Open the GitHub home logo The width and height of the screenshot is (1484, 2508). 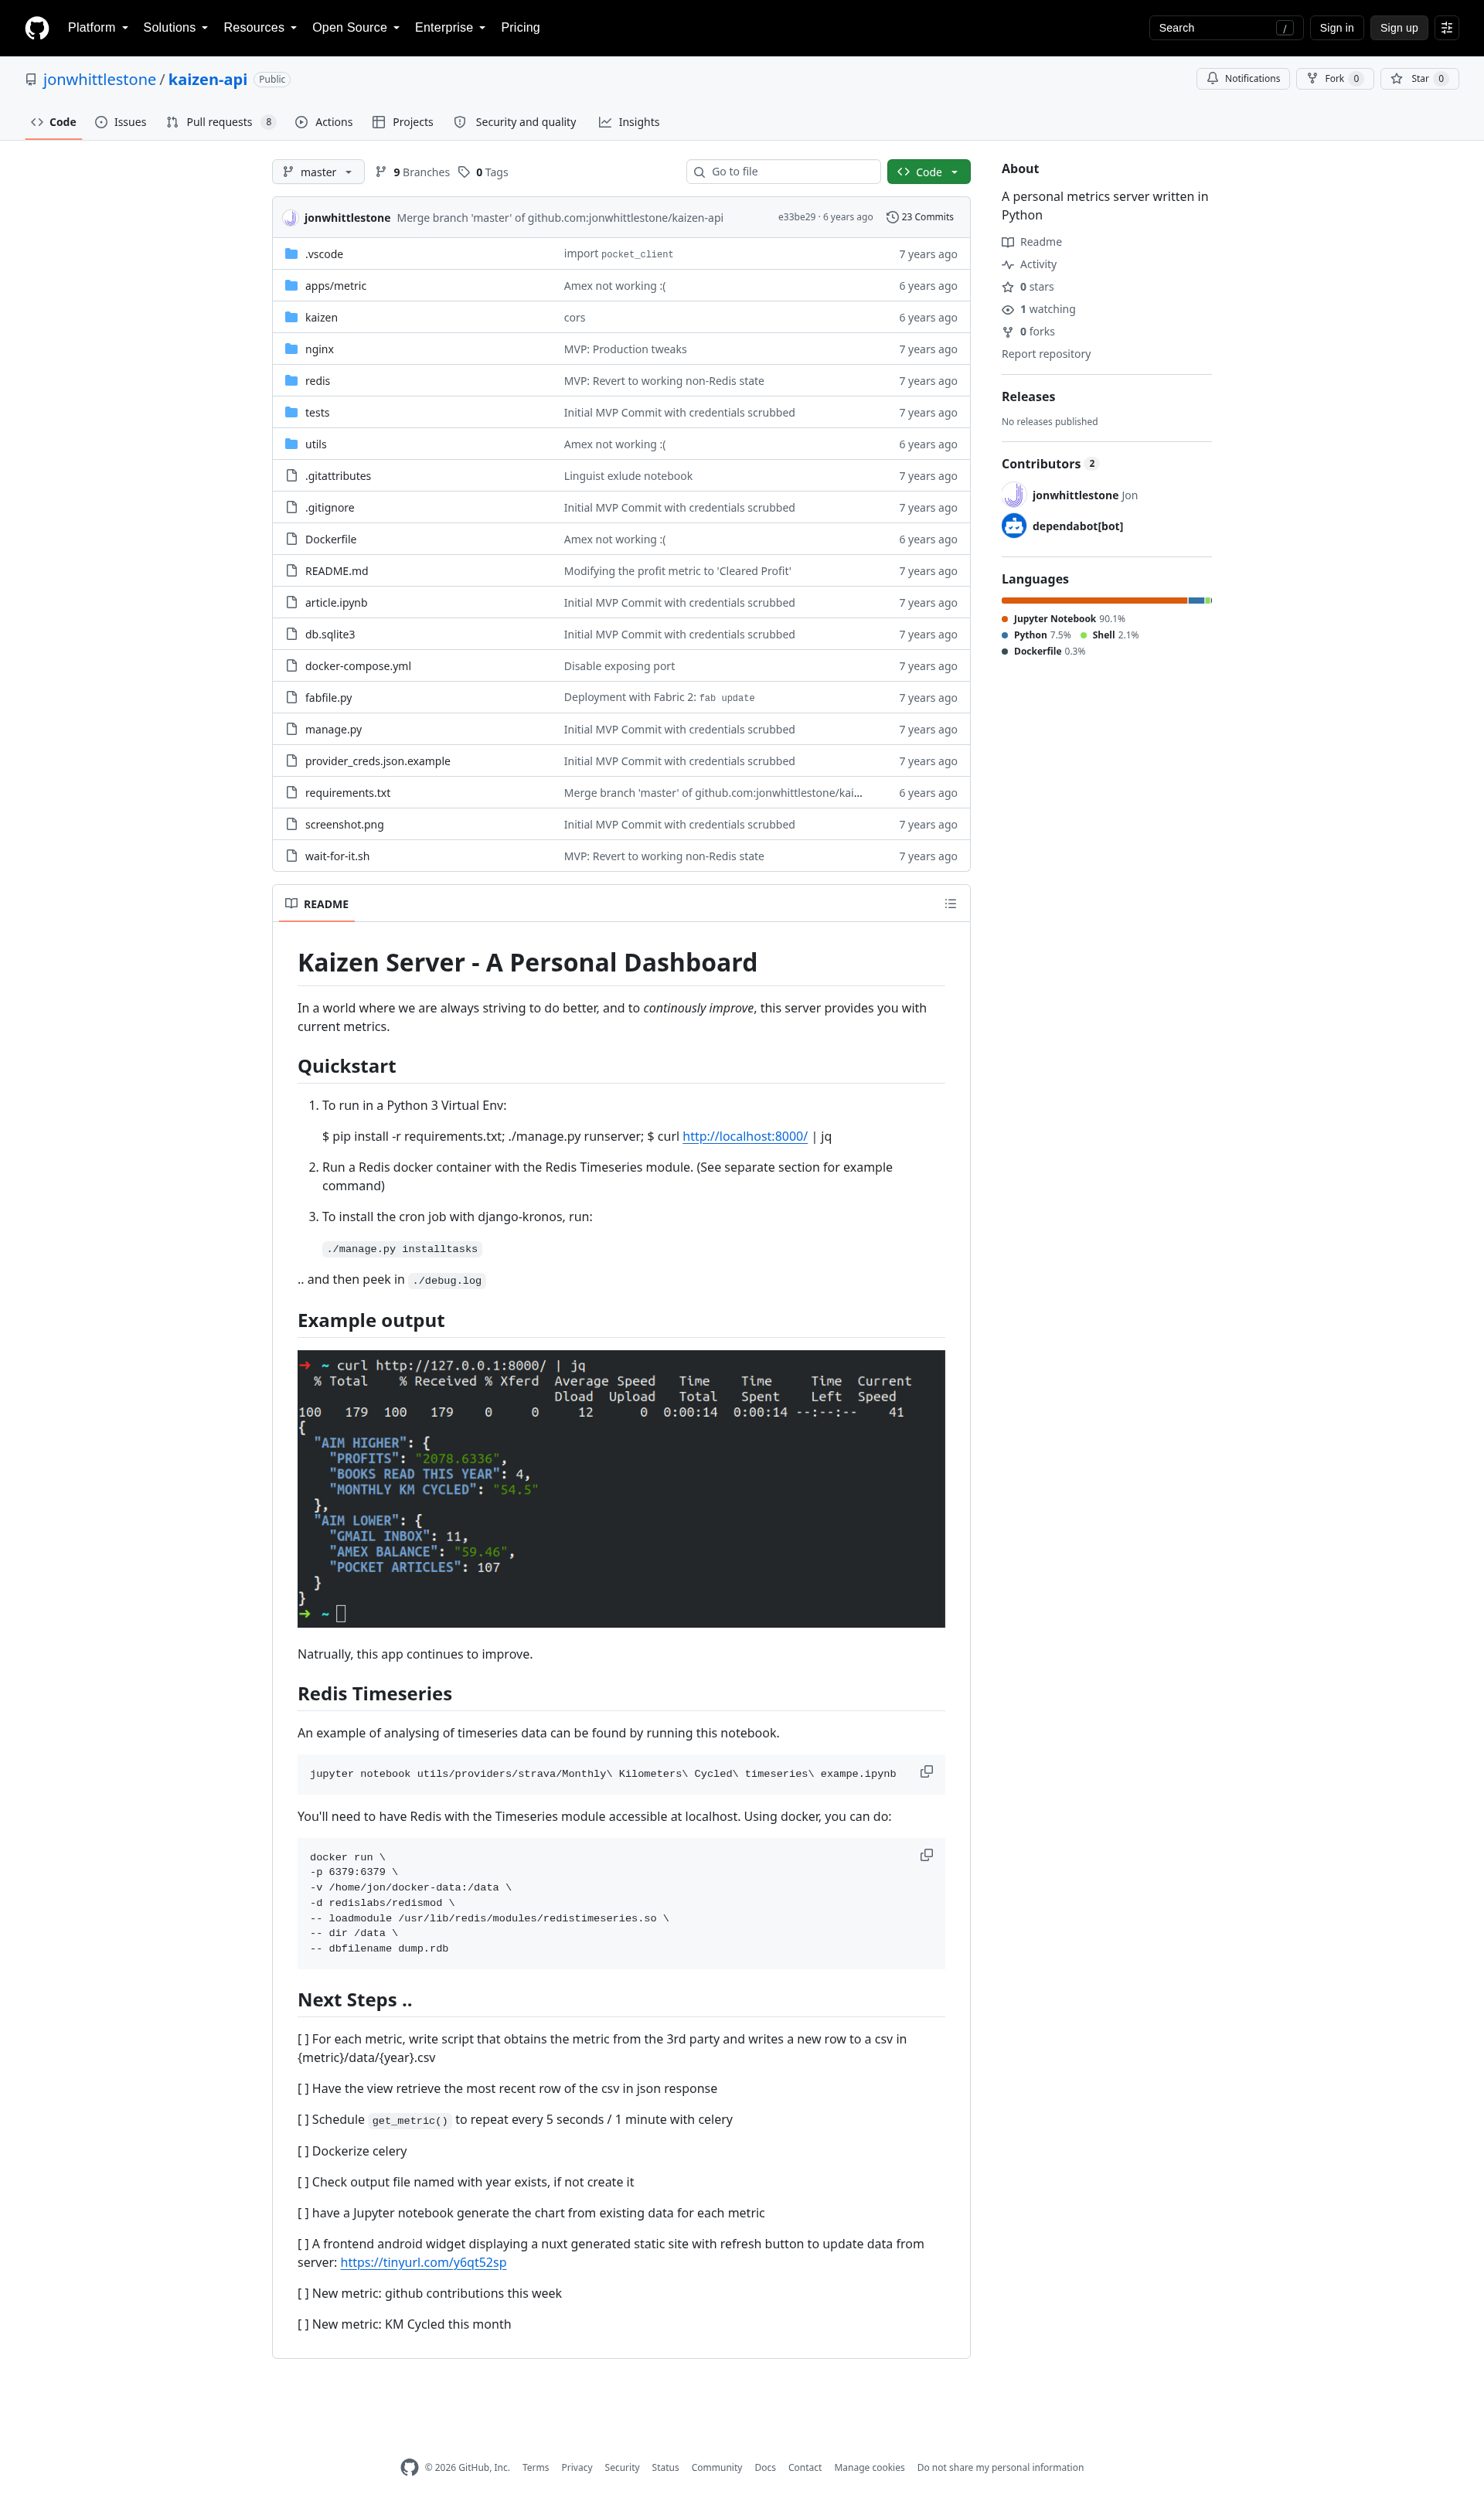(37, 28)
